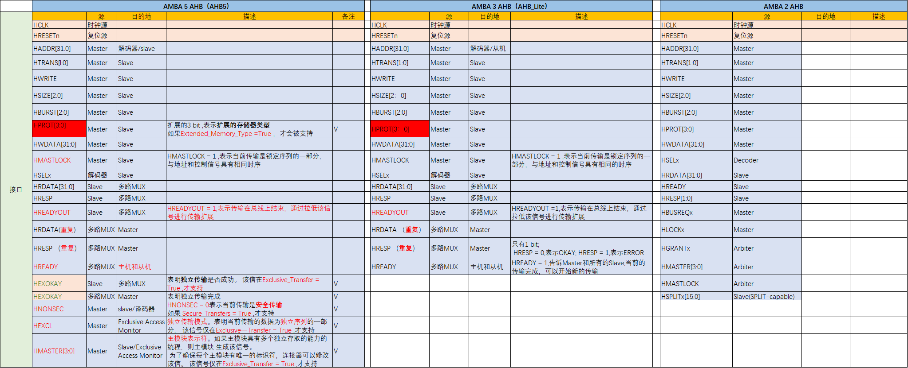Select HWRITE in the AMBA 2 AHB table
The height and width of the screenshot is (368, 908).
tap(696, 78)
